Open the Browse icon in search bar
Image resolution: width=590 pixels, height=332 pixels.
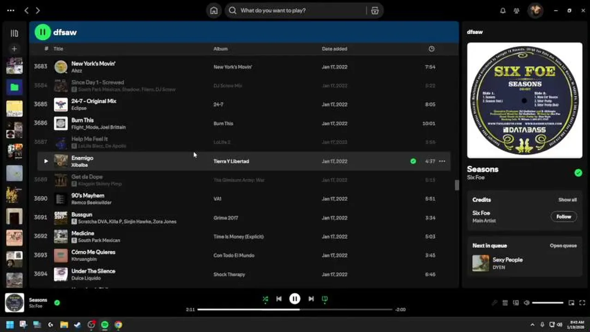click(x=375, y=11)
